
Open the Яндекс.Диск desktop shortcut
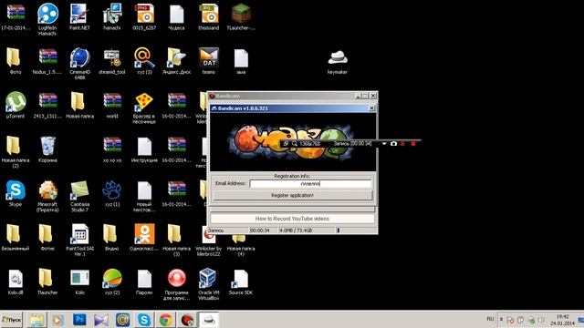point(176,61)
